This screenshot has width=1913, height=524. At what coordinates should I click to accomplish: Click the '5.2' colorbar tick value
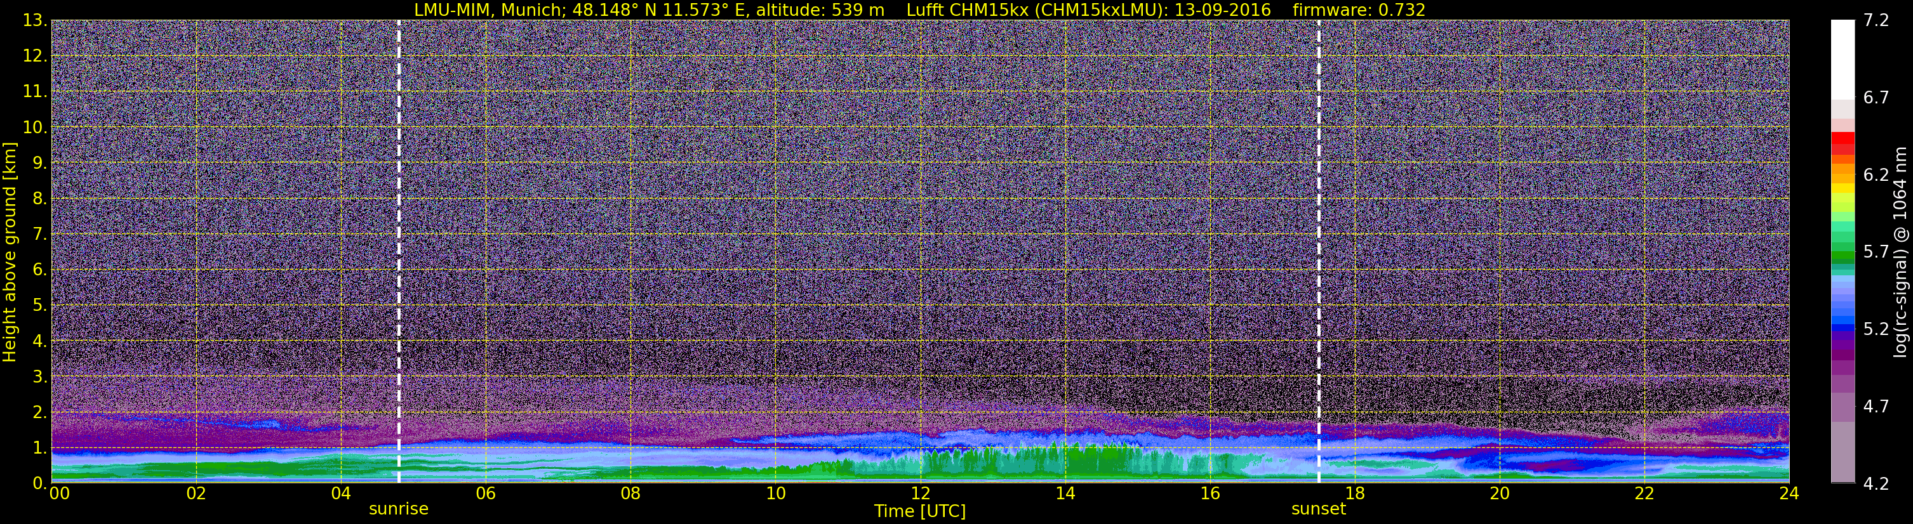pos(1876,329)
